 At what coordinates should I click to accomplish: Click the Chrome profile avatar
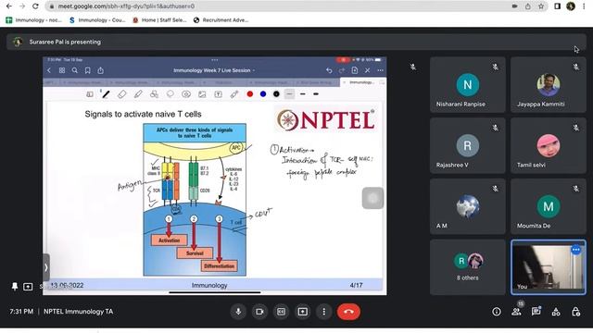click(571, 6)
